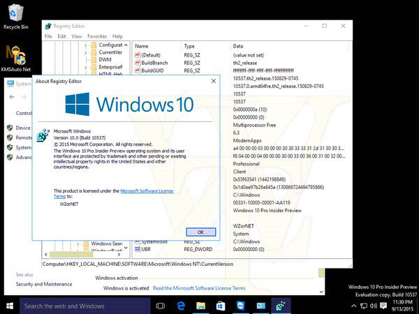Open the KMSAuto Net desktop shortcut
419x314 pixels.
[x=15, y=57]
